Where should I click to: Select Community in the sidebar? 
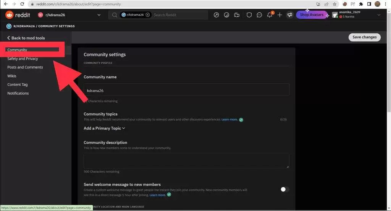[17, 50]
